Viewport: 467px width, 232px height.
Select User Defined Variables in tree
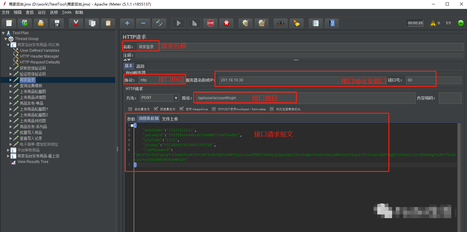tap(39, 51)
